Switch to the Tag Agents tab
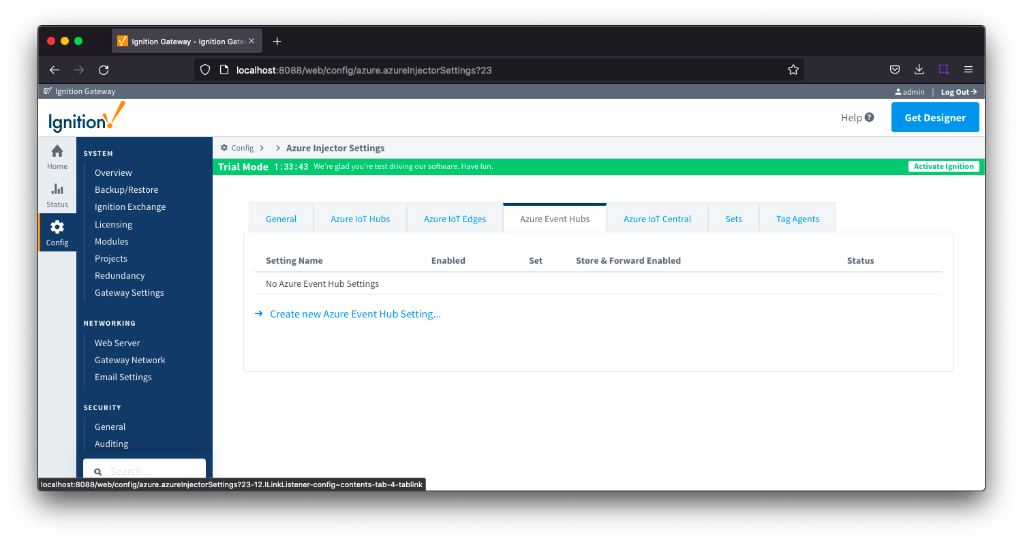 [797, 219]
